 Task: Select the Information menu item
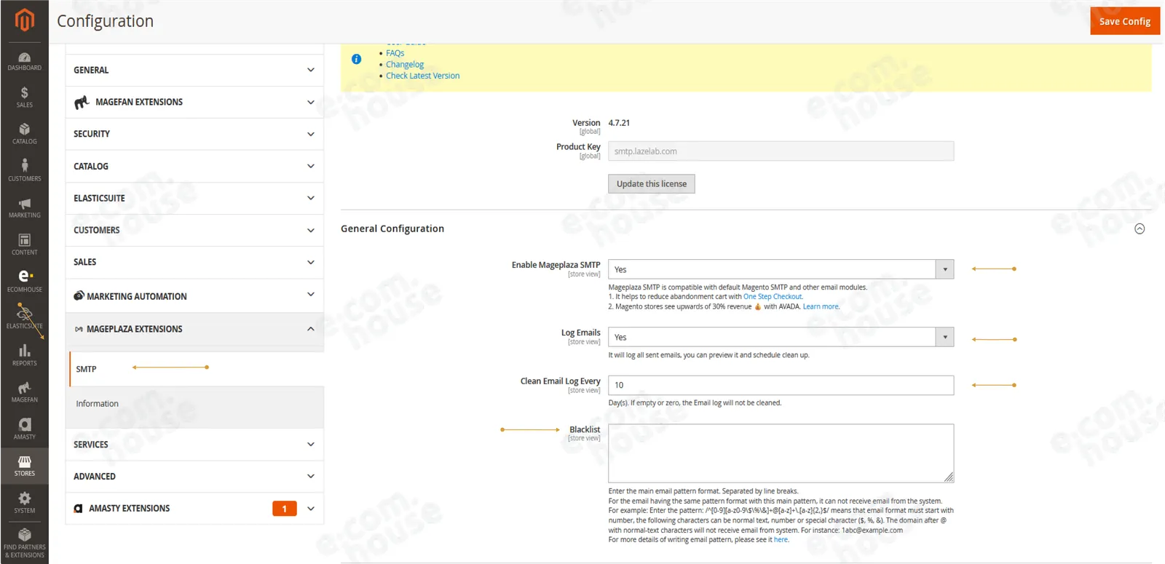[97, 404]
